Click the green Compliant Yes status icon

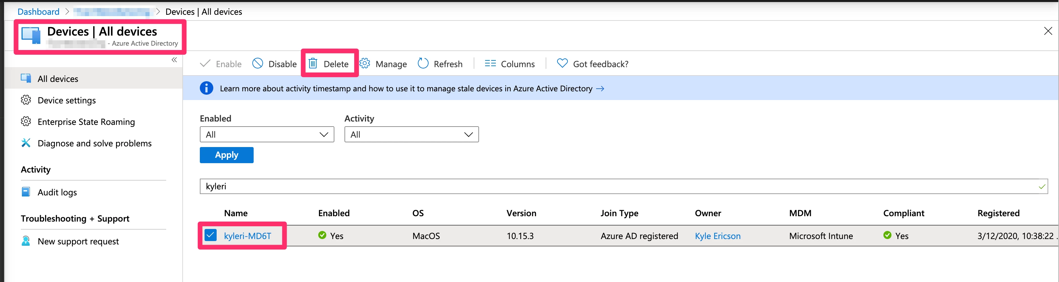coord(887,235)
